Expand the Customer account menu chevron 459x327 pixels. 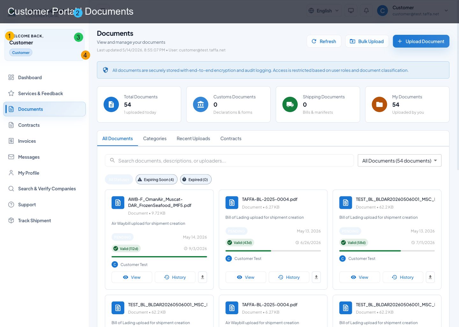click(446, 11)
